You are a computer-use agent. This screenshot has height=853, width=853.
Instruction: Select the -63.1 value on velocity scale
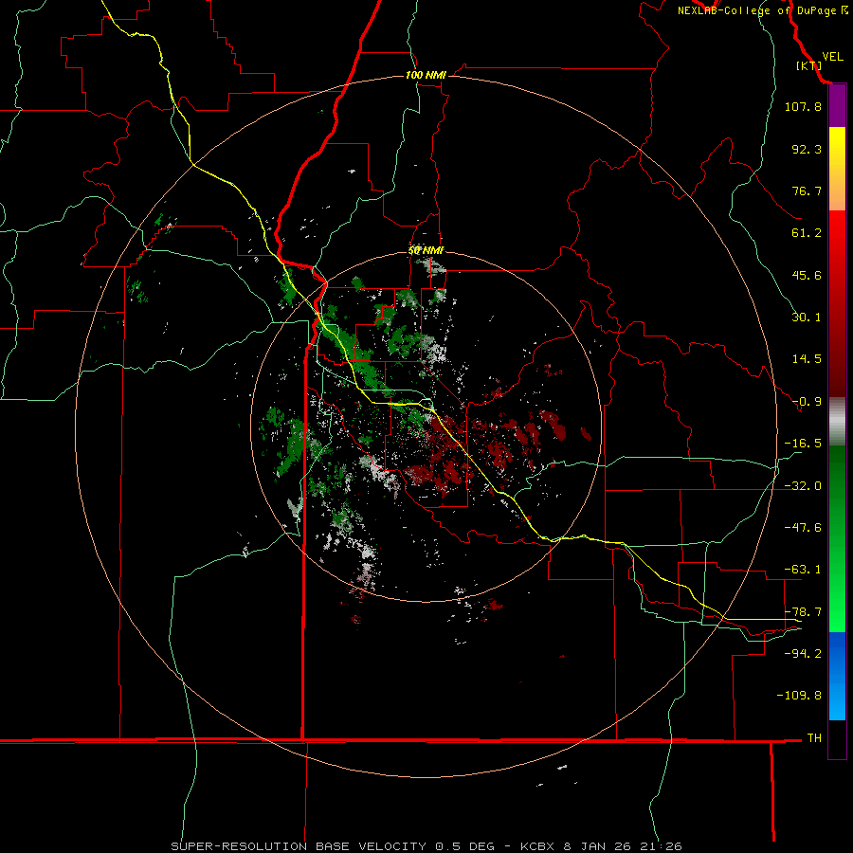pyautogui.click(x=803, y=570)
